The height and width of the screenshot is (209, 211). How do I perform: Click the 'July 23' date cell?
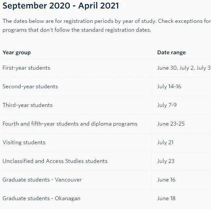tap(166, 161)
